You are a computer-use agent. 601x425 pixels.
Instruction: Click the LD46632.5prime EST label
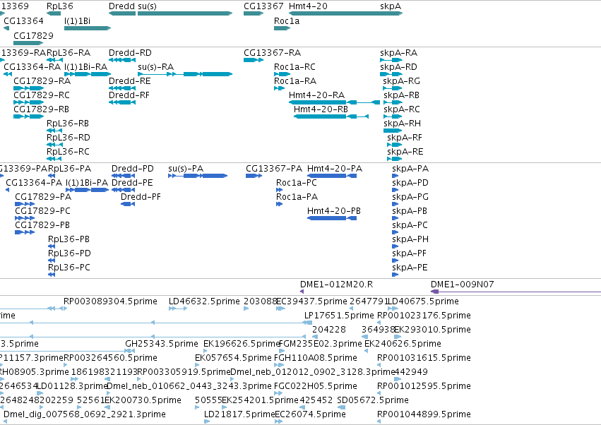(204, 301)
